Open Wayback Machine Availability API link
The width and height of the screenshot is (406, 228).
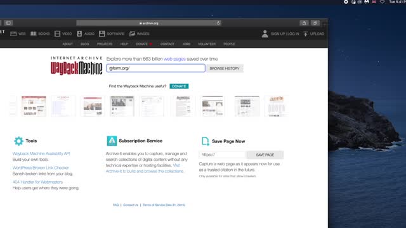tap(41, 153)
